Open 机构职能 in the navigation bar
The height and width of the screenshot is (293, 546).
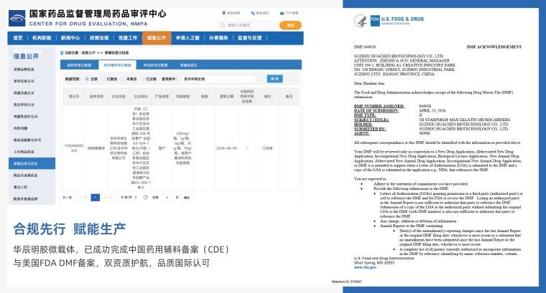coord(42,38)
